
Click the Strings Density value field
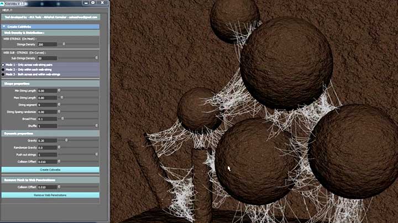pos(47,44)
